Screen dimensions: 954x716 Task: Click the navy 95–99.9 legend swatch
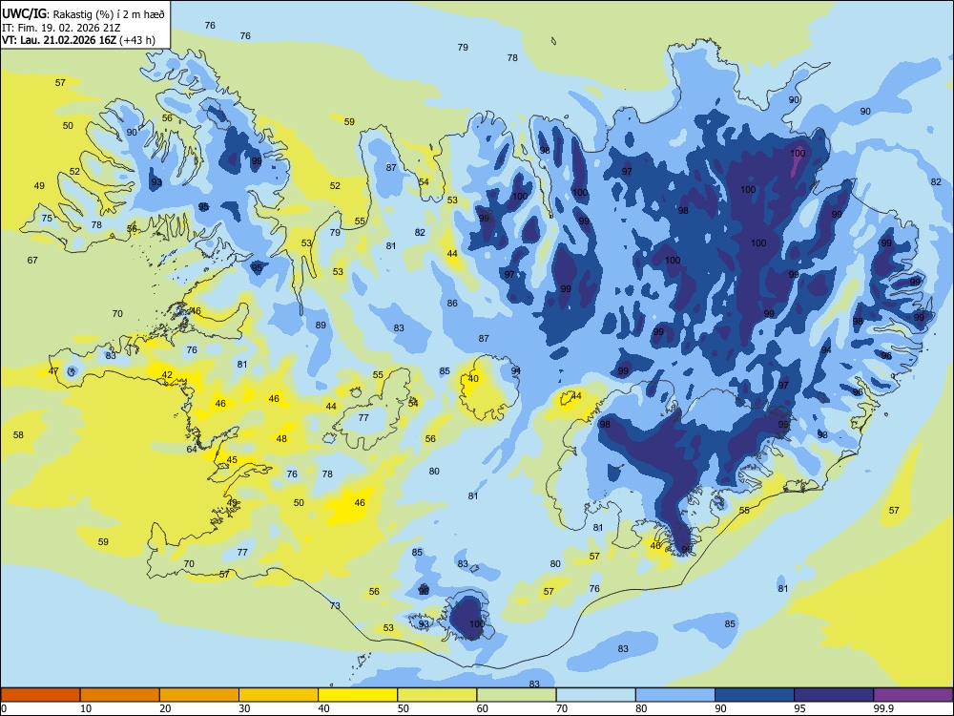point(834,695)
